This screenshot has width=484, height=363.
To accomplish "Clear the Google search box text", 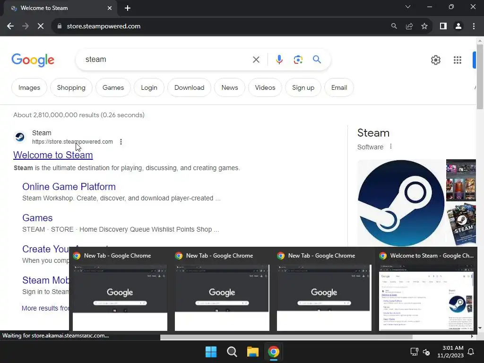I will coord(256,60).
